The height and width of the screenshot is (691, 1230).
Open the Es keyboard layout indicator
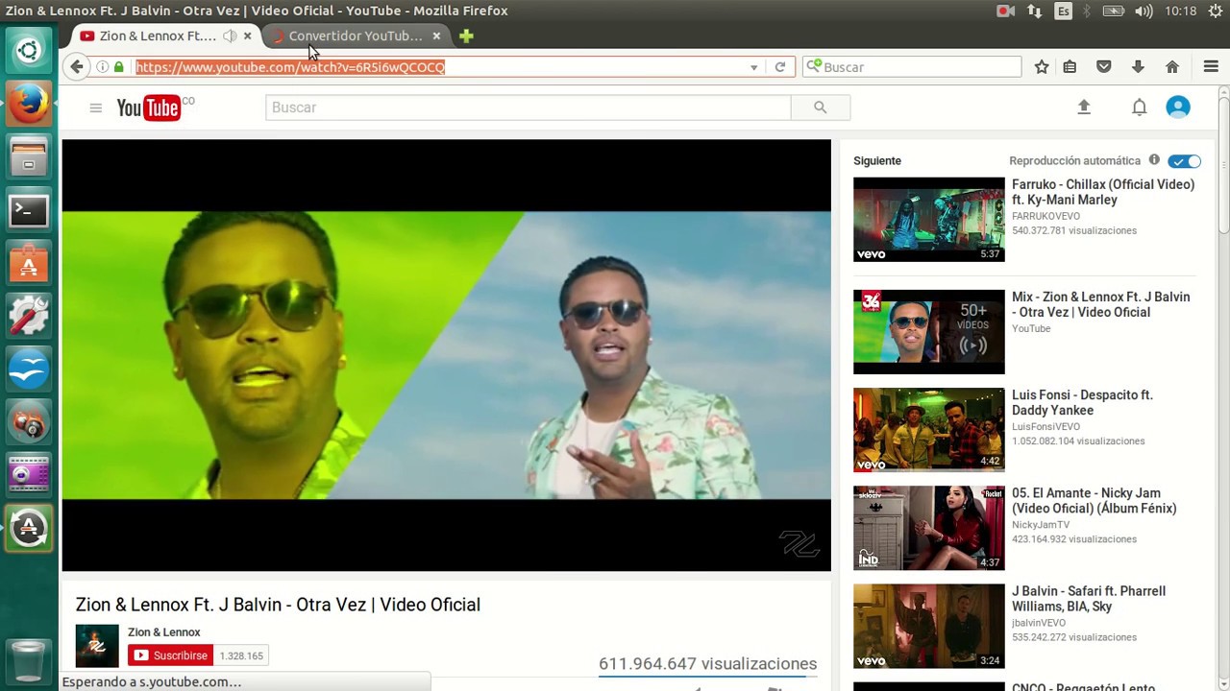point(1063,12)
